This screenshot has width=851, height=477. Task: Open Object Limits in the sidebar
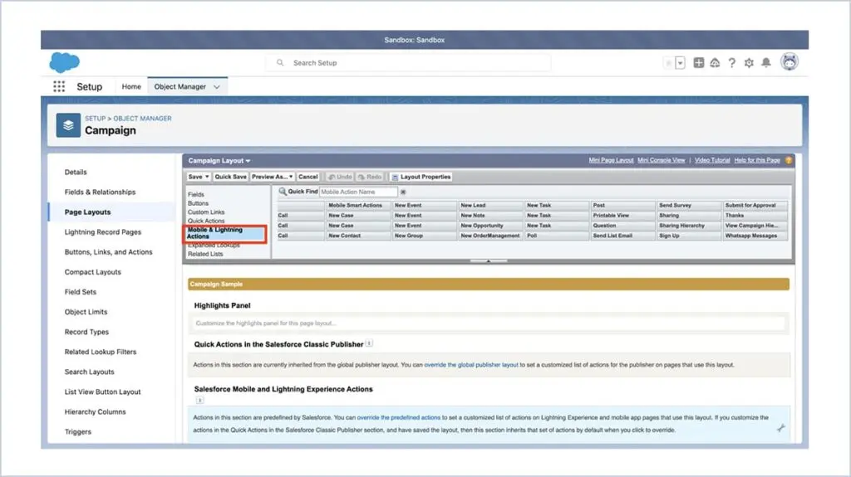tap(86, 312)
